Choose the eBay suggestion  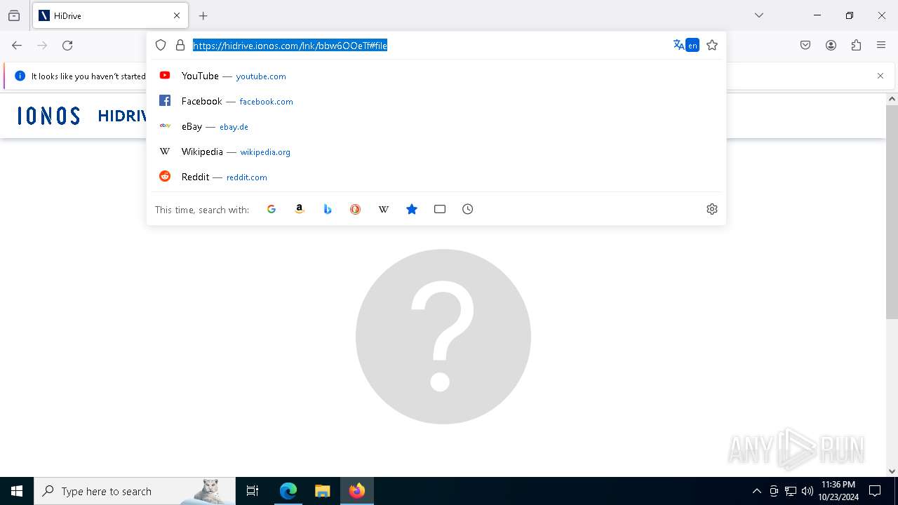click(436, 126)
